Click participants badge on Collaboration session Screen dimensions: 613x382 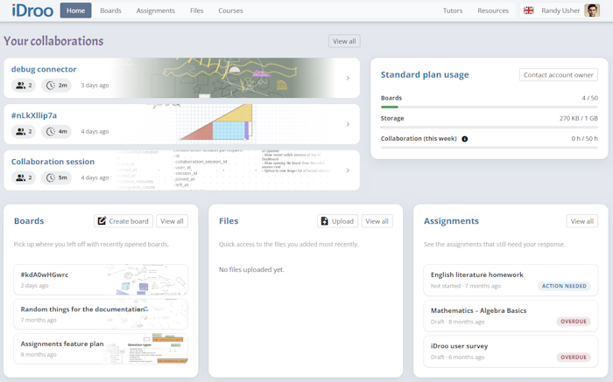click(24, 177)
